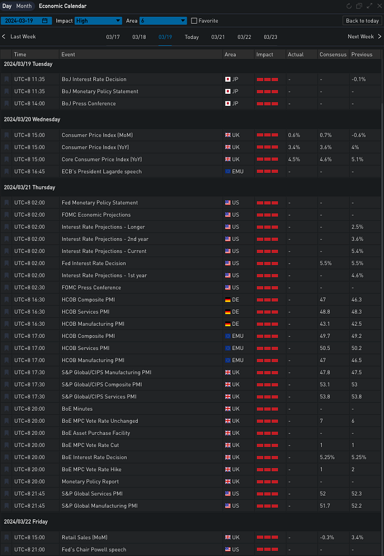Screen dimensions: 384x556
Task: Switch to Month view
Action: click(24, 6)
